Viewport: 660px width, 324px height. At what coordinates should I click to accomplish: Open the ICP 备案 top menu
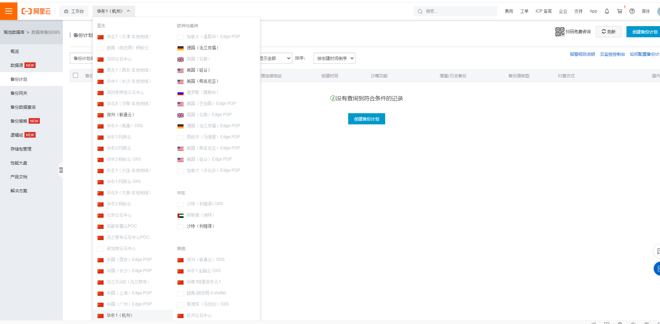coord(544,11)
